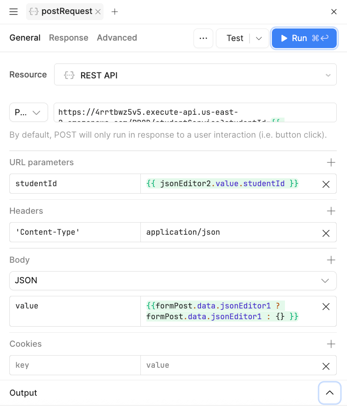347x406 pixels.
Task: Click the Test button
Action: 235,38
